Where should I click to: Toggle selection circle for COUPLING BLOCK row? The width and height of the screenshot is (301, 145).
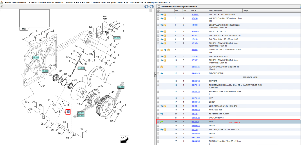(x=158, y=118)
